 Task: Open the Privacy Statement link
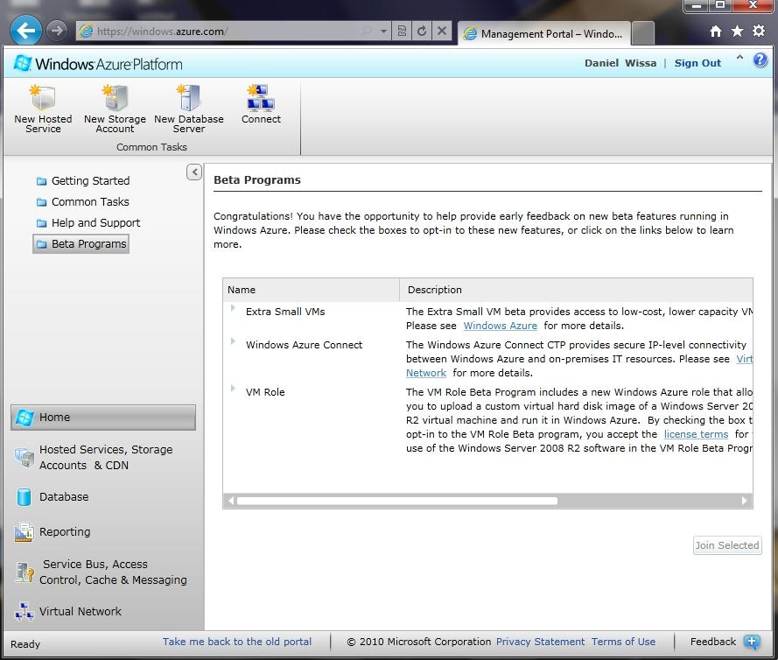click(540, 642)
